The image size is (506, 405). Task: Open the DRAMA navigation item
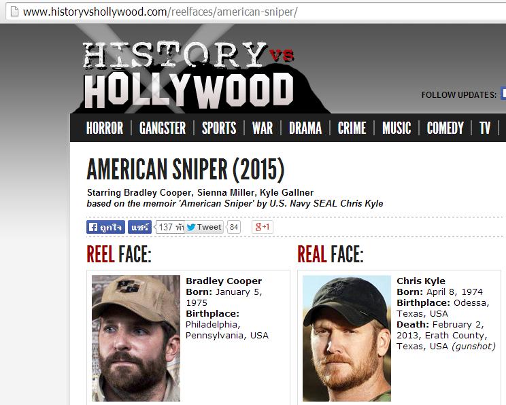pyautogui.click(x=305, y=128)
